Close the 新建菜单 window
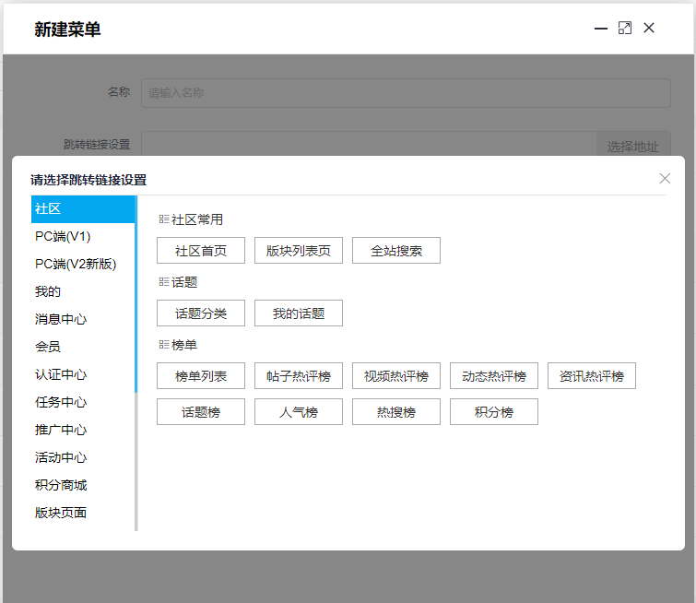This screenshot has height=603, width=696. tap(648, 28)
